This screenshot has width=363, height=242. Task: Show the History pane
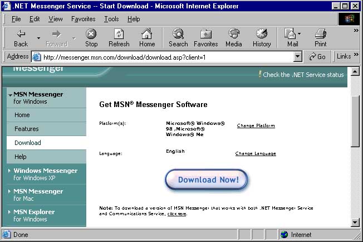pyautogui.click(x=262, y=38)
